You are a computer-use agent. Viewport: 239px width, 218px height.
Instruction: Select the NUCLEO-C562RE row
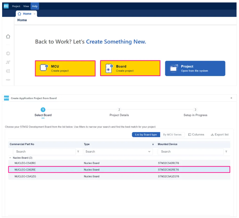(119, 170)
